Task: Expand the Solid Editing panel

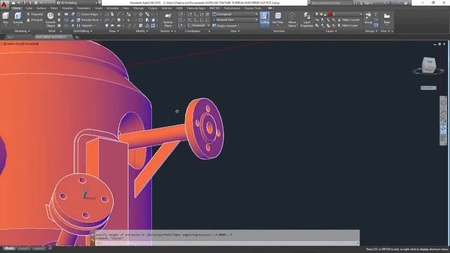Action: pyautogui.click(x=83, y=31)
